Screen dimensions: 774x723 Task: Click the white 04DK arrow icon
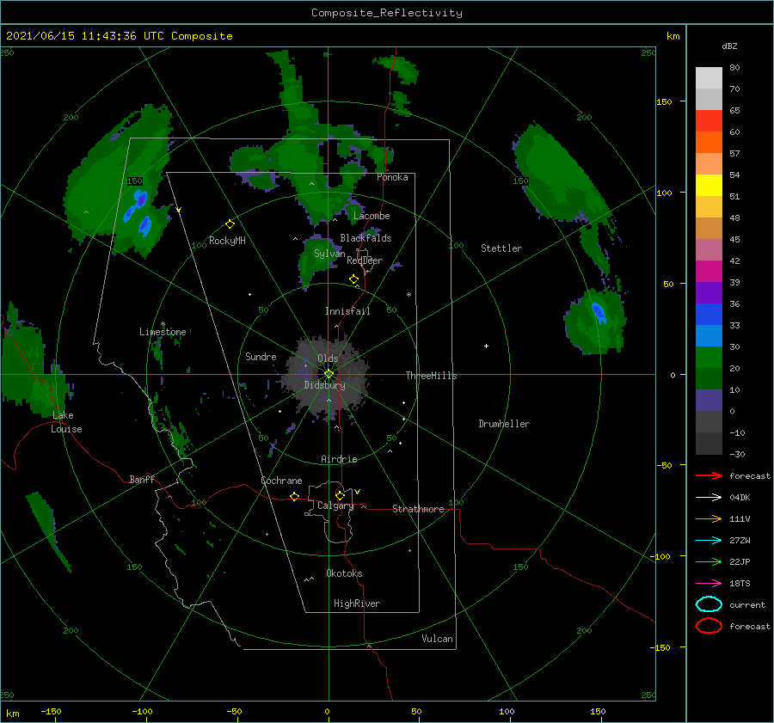tap(709, 497)
